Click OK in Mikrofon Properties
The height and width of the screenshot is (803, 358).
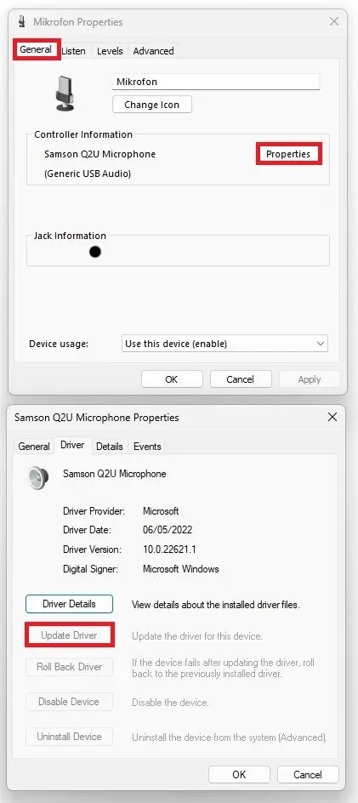172,379
